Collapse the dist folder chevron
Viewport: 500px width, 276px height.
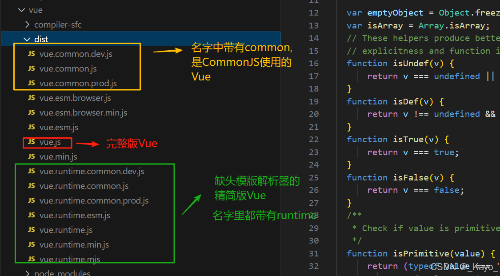(27, 39)
